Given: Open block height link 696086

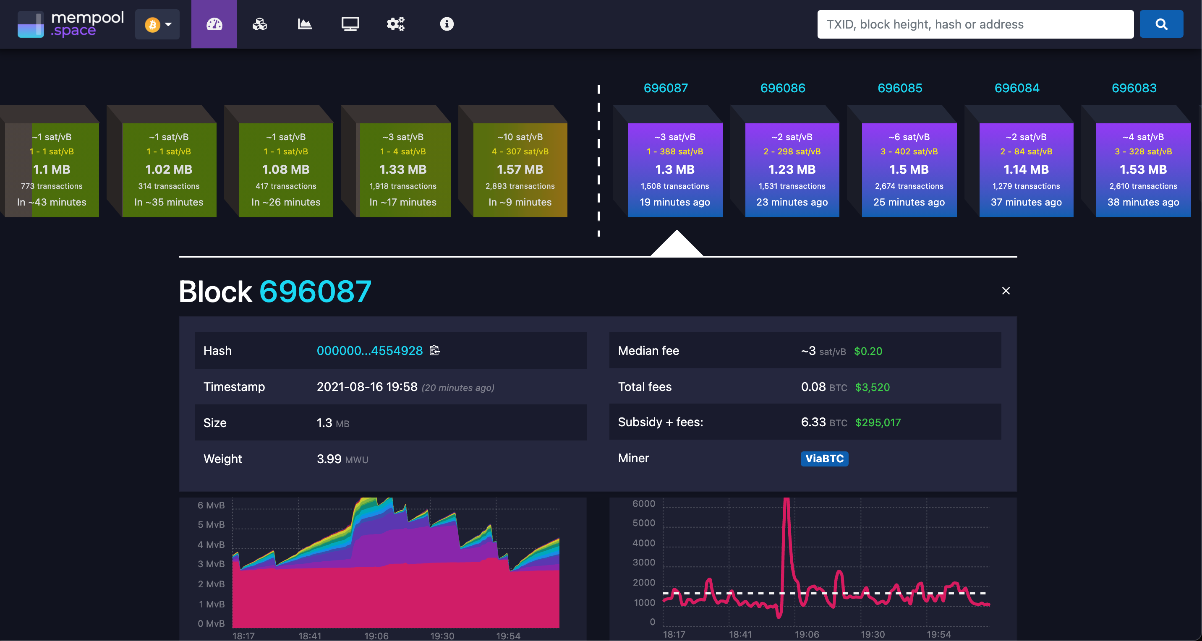Looking at the screenshot, I should coord(783,88).
